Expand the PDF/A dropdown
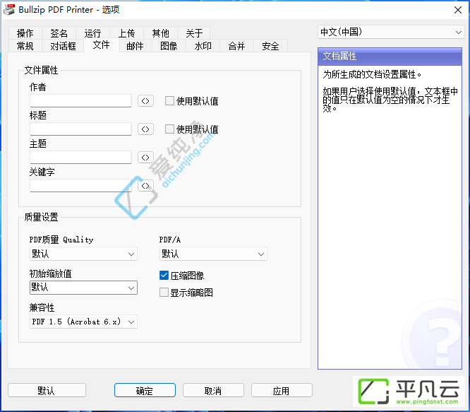The width and height of the screenshot is (470, 412). (x=213, y=254)
